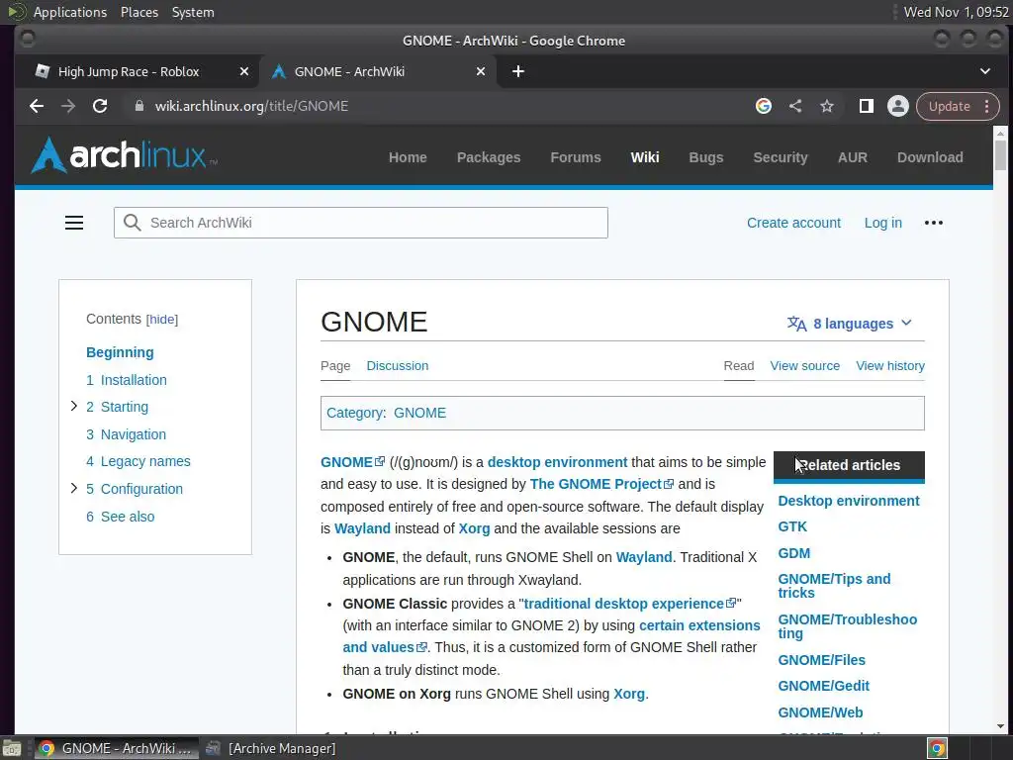Share this page using share icon
The width and height of the screenshot is (1013, 760).
click(795, 106)
